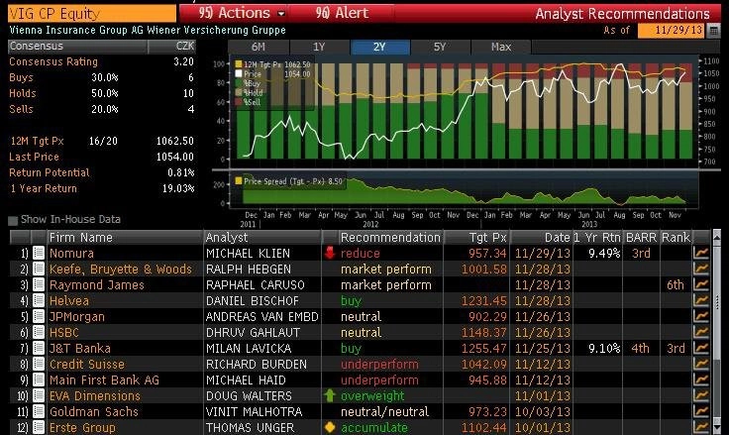
Task: Sort by the Date column header
Action: (x=541, y=238)
